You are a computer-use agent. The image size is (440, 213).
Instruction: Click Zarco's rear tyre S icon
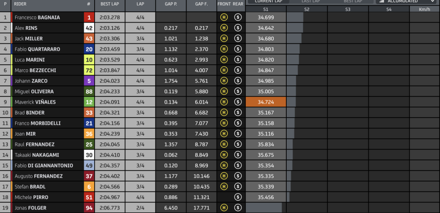click(x=238, y=81)
